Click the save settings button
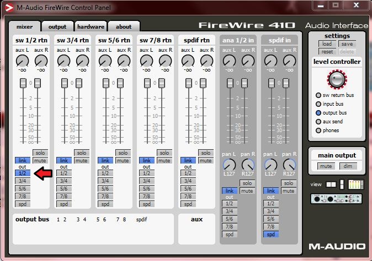Image resolution: width=372 pixels, height=261 pixels. pos(347,44)
